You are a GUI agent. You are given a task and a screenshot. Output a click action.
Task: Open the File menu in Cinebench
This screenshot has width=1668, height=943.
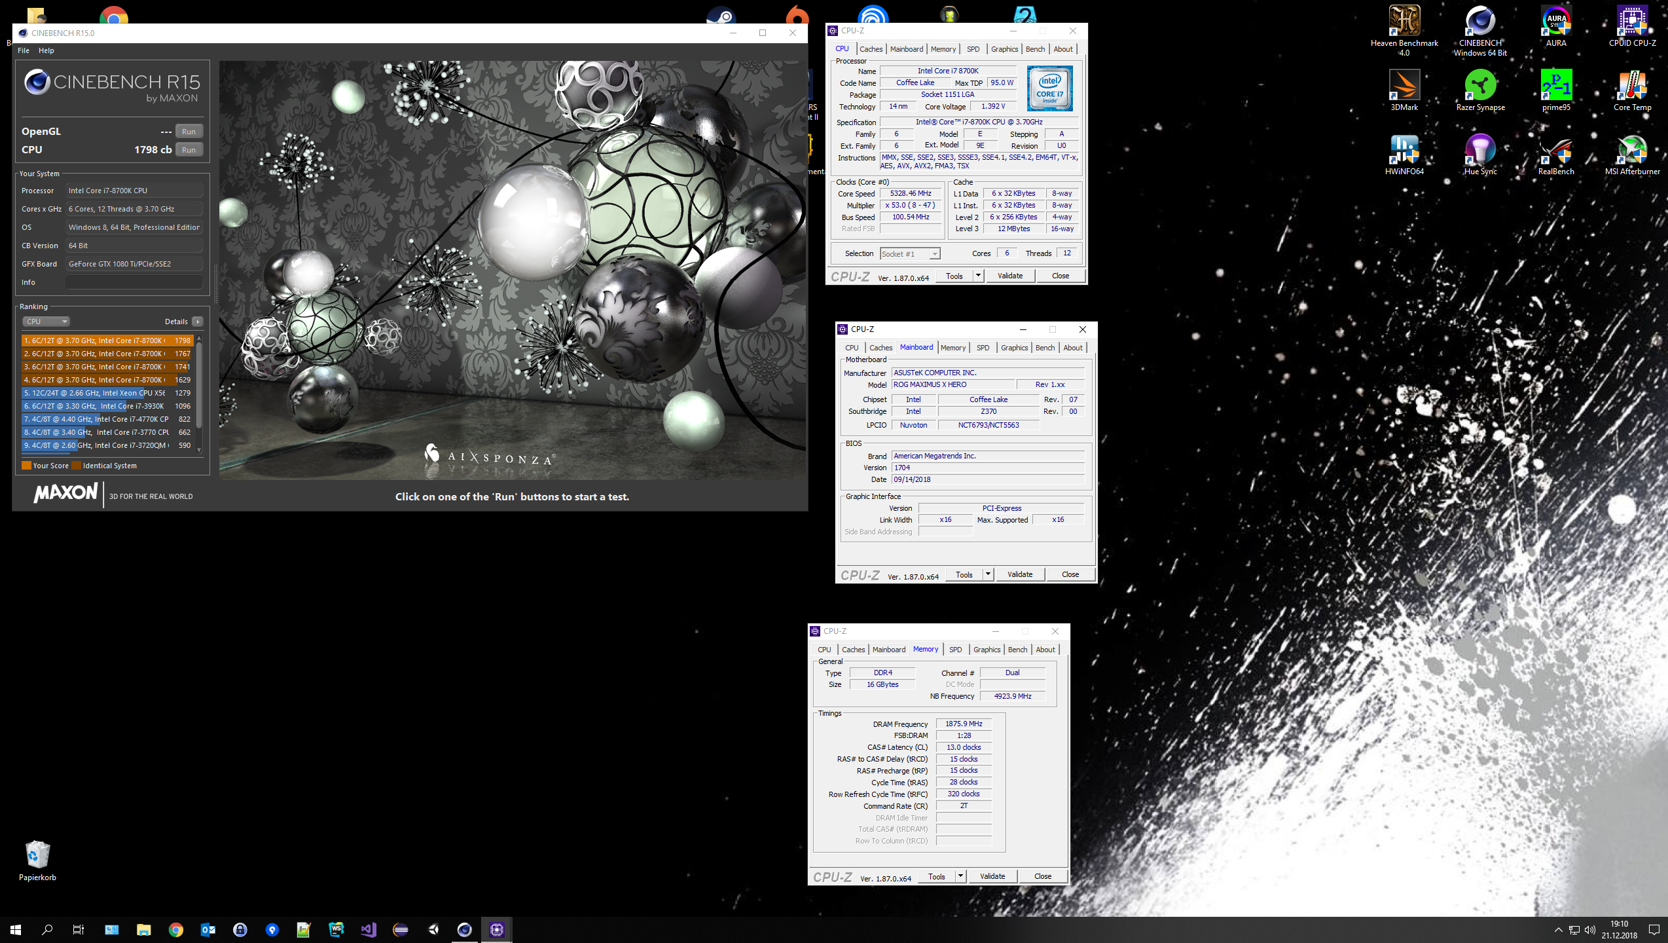point(24,50)
